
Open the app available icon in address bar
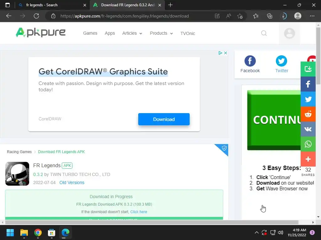[217, 16]
